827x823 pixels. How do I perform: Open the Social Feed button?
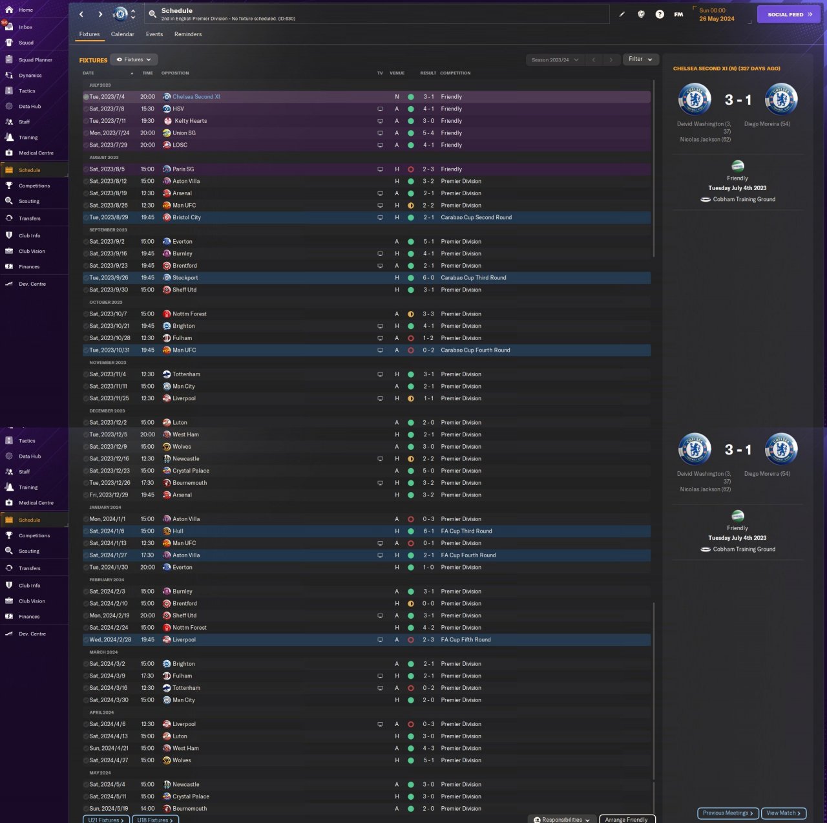pyautogui.click(x=789, y=14)
